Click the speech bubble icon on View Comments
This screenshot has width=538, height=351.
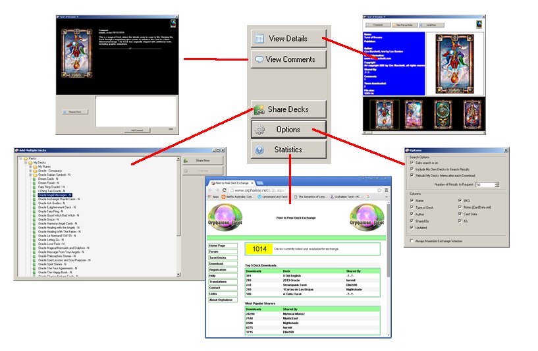click(259, 60)
